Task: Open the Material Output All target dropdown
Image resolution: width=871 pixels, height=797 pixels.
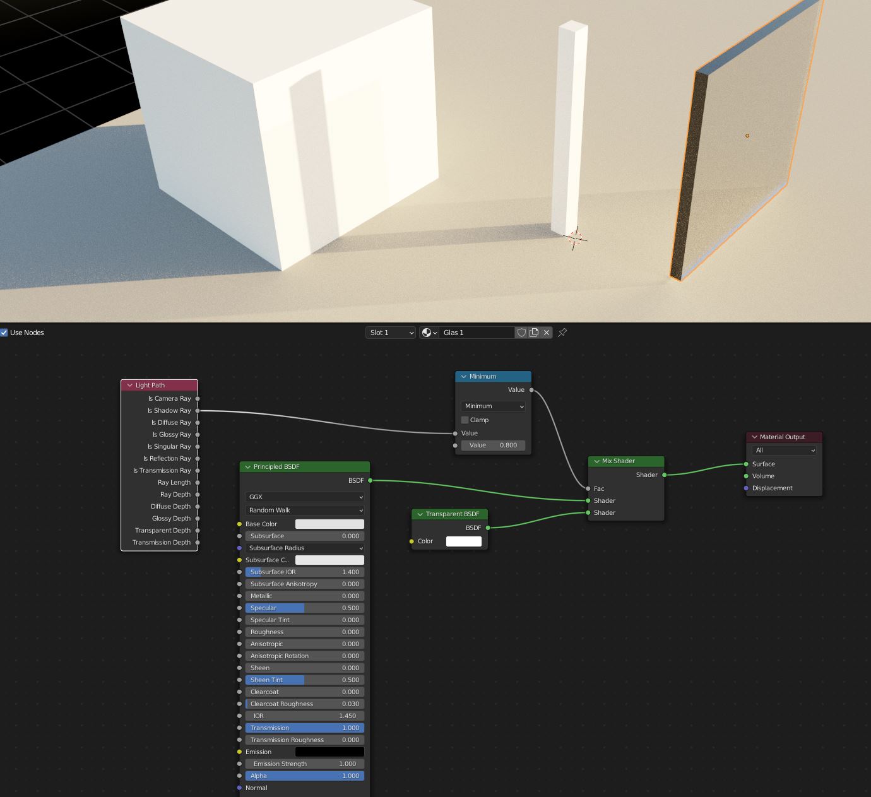Action: [x=785, y=451]
